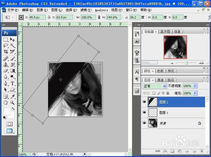Screen dimensions: 211x157
Task: Pick the History Brush tool
Action: pos(12,65)
